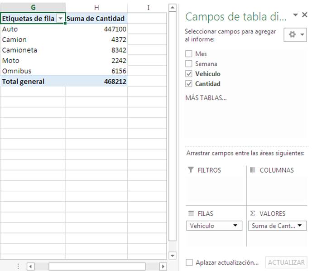Enable the Semana field checkbox
Image resolution: width=312 pixels, height=271 pixels.
(x=189, y=64)
